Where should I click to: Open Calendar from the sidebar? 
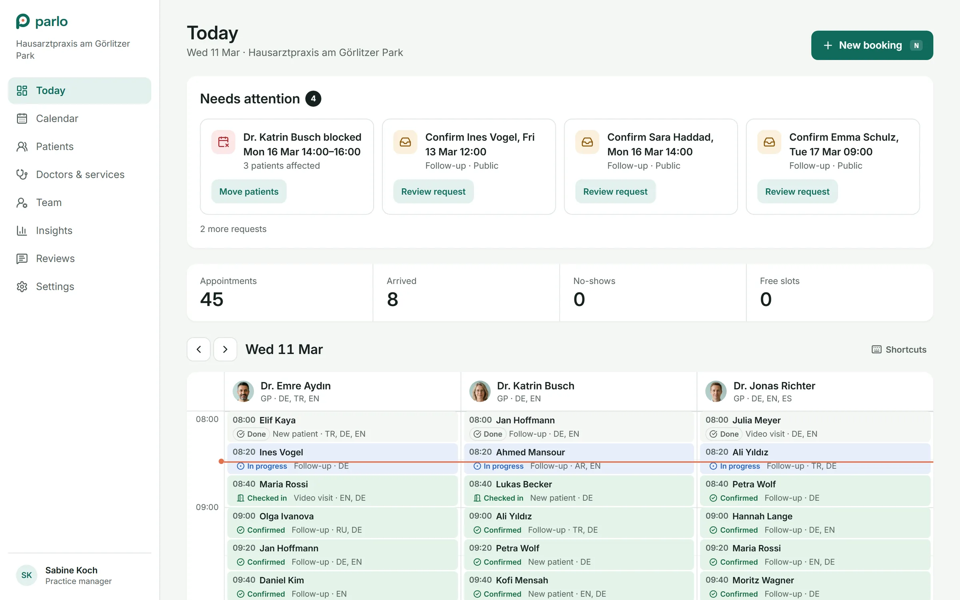80,118
